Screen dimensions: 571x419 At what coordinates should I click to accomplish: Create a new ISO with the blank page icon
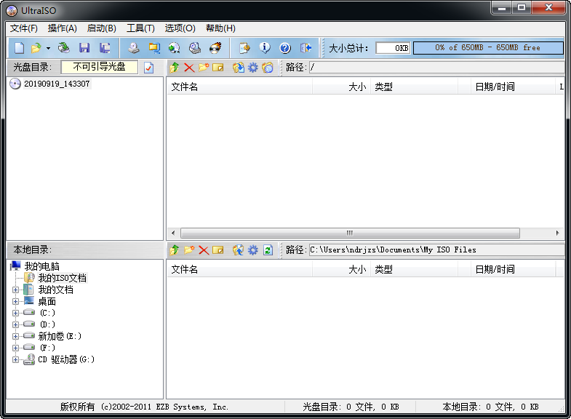(20, 48)
